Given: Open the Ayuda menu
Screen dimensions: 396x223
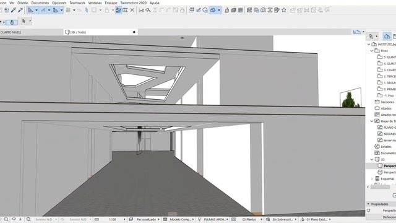Looking at the screenshot, I should pos(154,2).
